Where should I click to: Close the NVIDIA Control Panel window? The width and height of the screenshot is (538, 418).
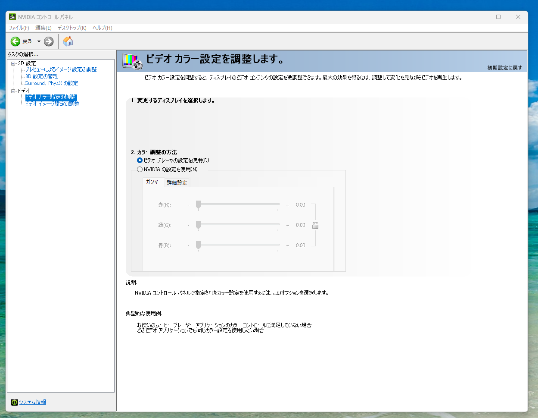click(518, 17)
